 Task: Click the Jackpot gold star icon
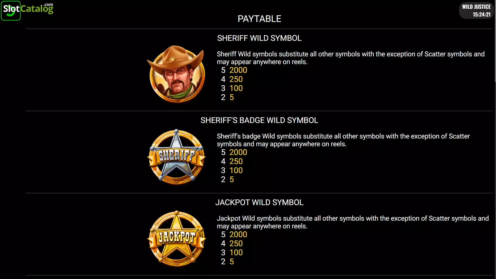point(176,238)
